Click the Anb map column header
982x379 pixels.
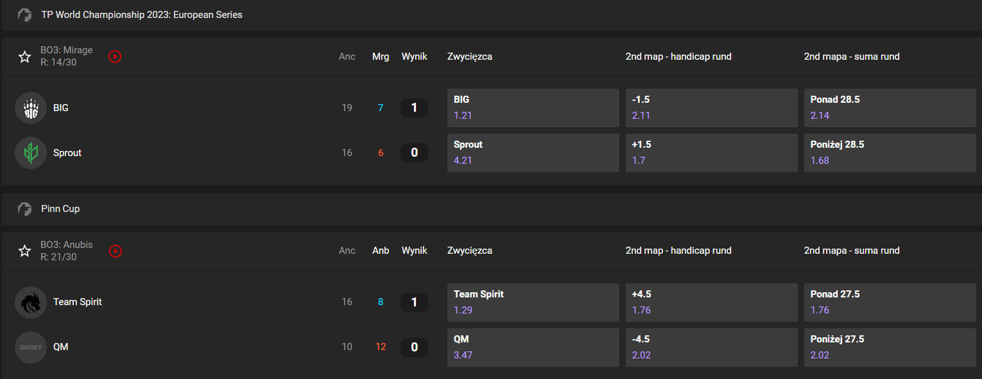click(381, 251)
